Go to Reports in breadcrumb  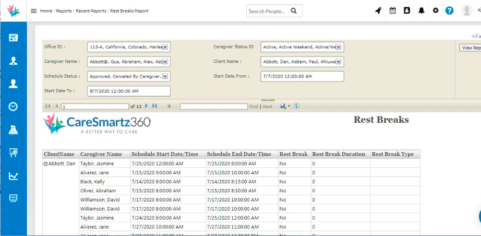pyautogui.click(x=64, y=11)
